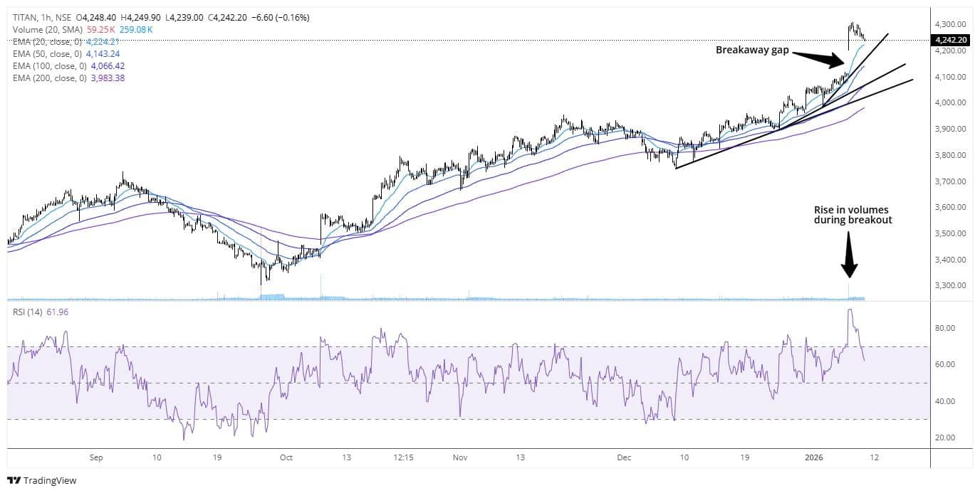Image resolution: width=980 pixels, height=493 pixels.
Task: Click the current price tag 4,242.20 on price axis
Action: point(952,41)
